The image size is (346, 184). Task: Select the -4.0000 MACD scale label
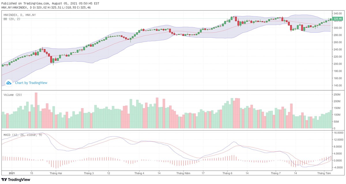337,167
